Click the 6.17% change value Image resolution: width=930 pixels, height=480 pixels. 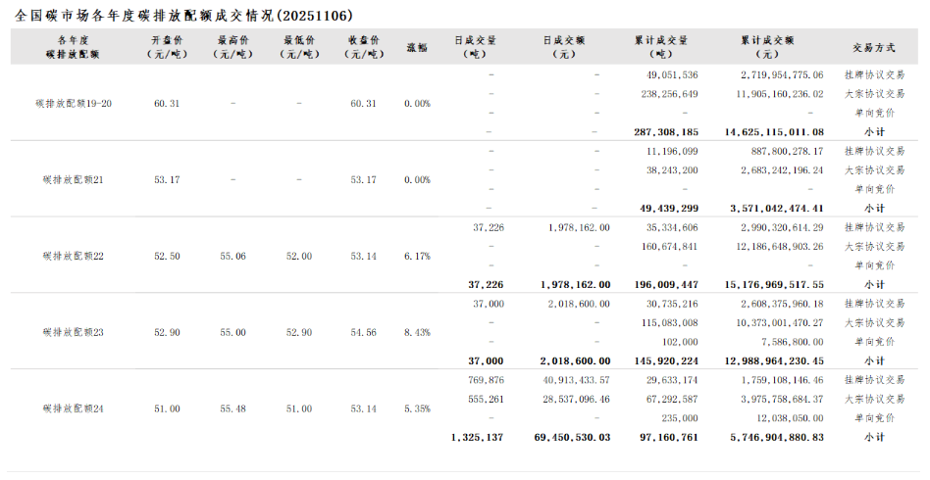point(417,256)
